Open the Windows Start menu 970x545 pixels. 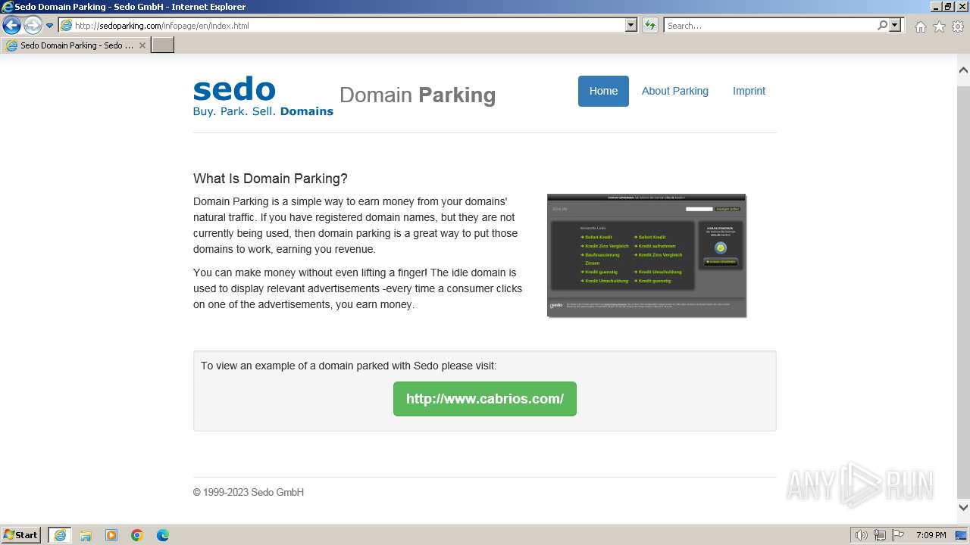(x=21, y=535)
